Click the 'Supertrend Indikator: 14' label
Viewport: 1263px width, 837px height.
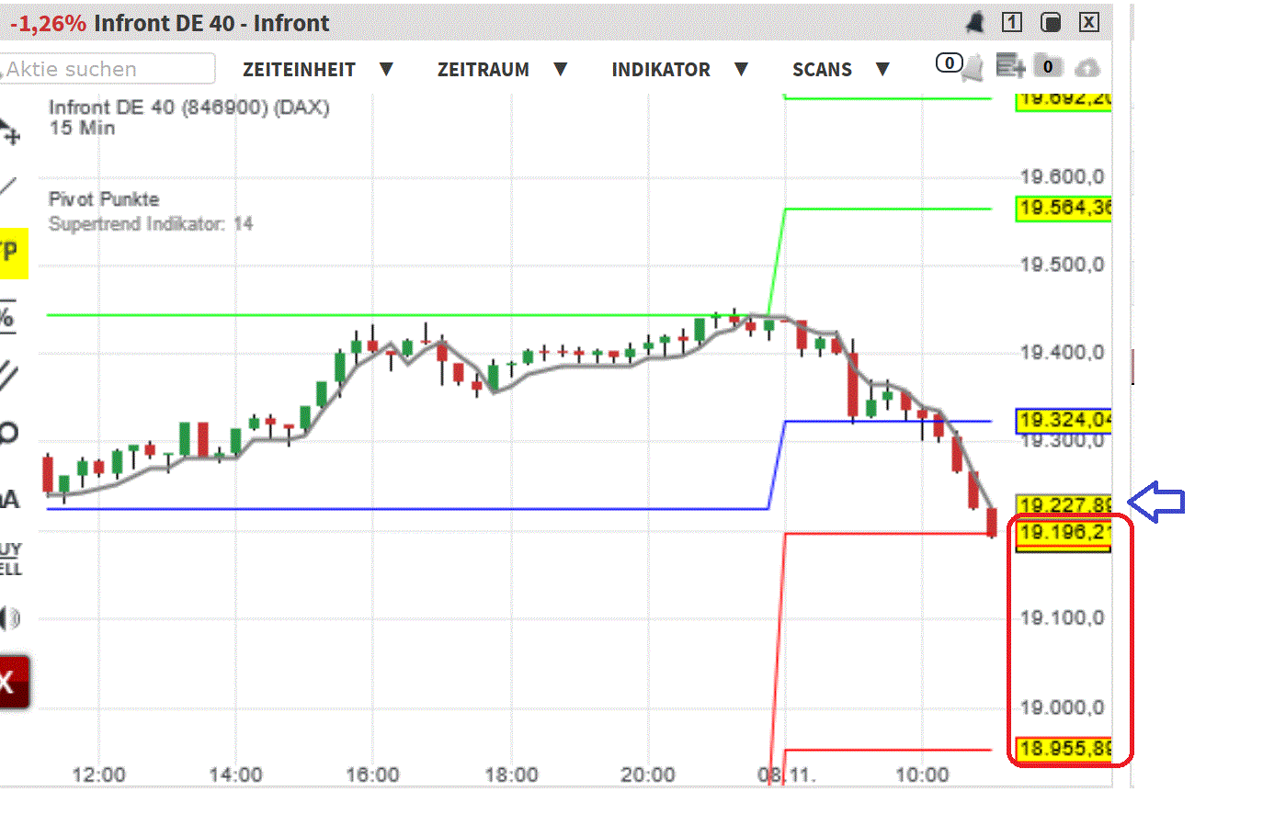point(151,224)
